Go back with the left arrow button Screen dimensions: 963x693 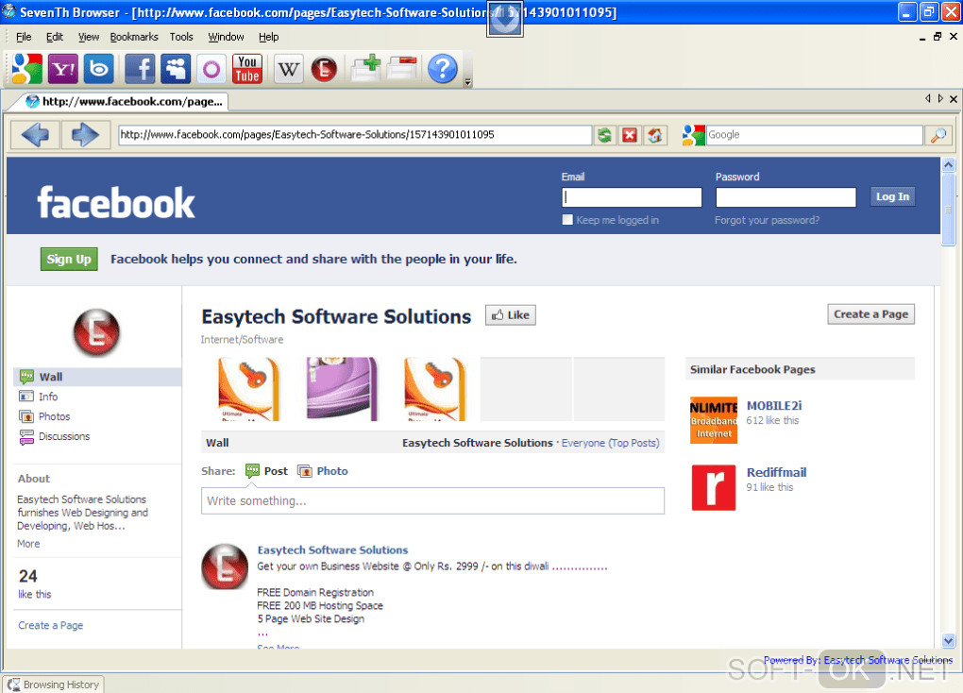tap(35, 135)
